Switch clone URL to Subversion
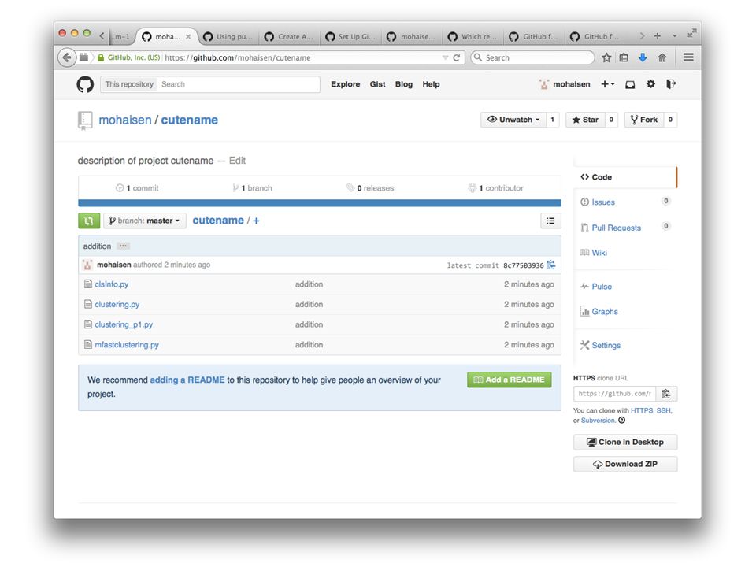The image size is (756, 567). 598,421
